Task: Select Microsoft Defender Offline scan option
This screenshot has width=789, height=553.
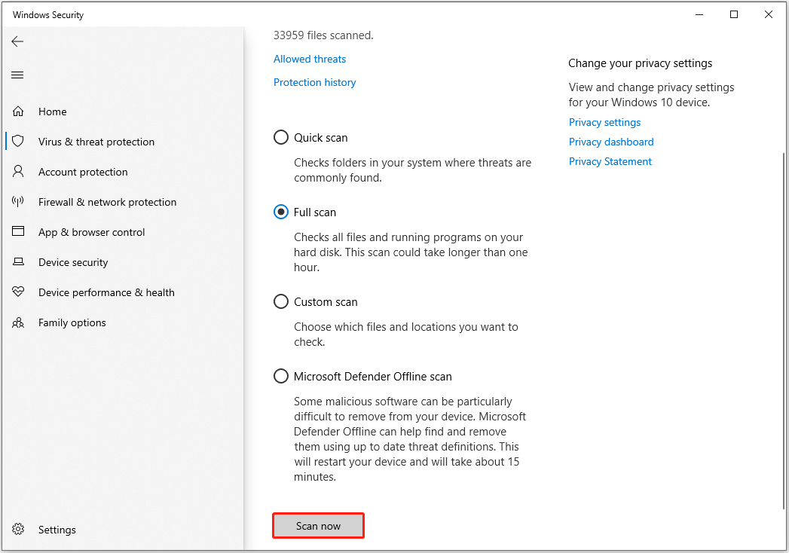Action: (x=281, y=377)
